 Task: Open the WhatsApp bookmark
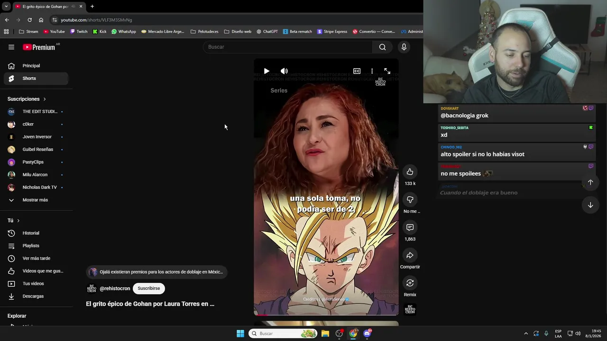click(124, 32)
